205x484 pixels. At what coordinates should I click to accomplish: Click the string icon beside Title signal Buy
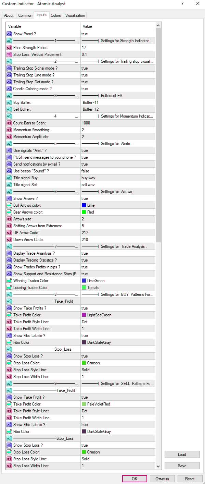coord(9,178)
